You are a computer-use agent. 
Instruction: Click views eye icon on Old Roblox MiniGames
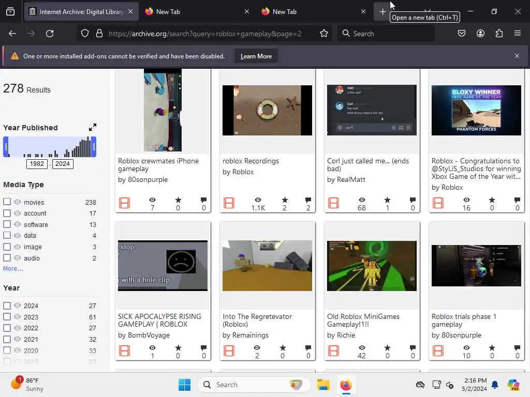tap(362, 348)
